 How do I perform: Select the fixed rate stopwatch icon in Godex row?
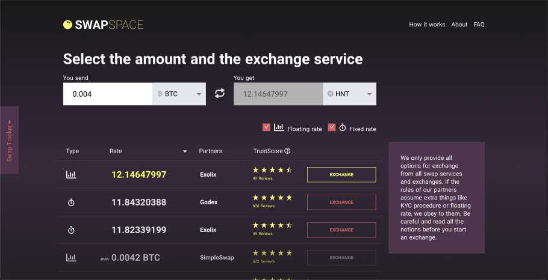point(71,202)
